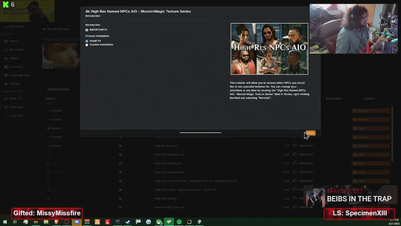Click the X icon in High-Res Cyberware 4K row
Image resolution: width=401 pixels, height=226 pixels.
pyautogui.click(x=120, y=172)
